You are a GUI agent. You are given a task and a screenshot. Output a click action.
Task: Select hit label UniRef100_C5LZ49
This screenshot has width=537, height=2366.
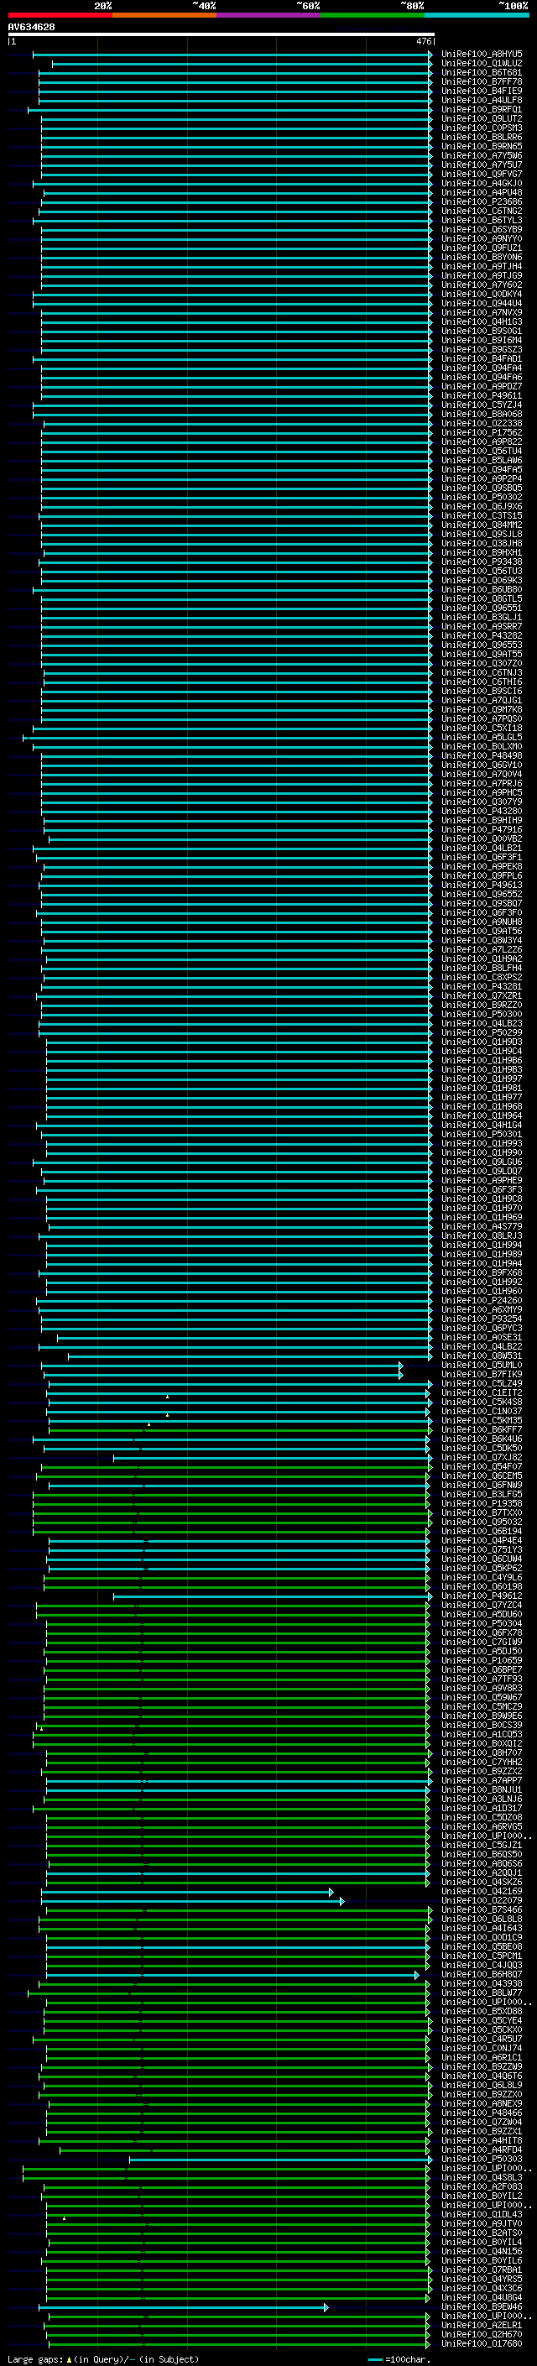click(x=482, y=1384)
